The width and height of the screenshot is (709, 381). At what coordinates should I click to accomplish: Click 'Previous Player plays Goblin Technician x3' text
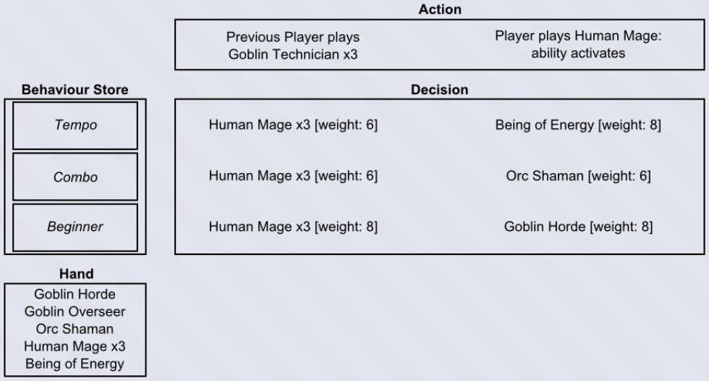pyautogui.click(x=293, y=46)
